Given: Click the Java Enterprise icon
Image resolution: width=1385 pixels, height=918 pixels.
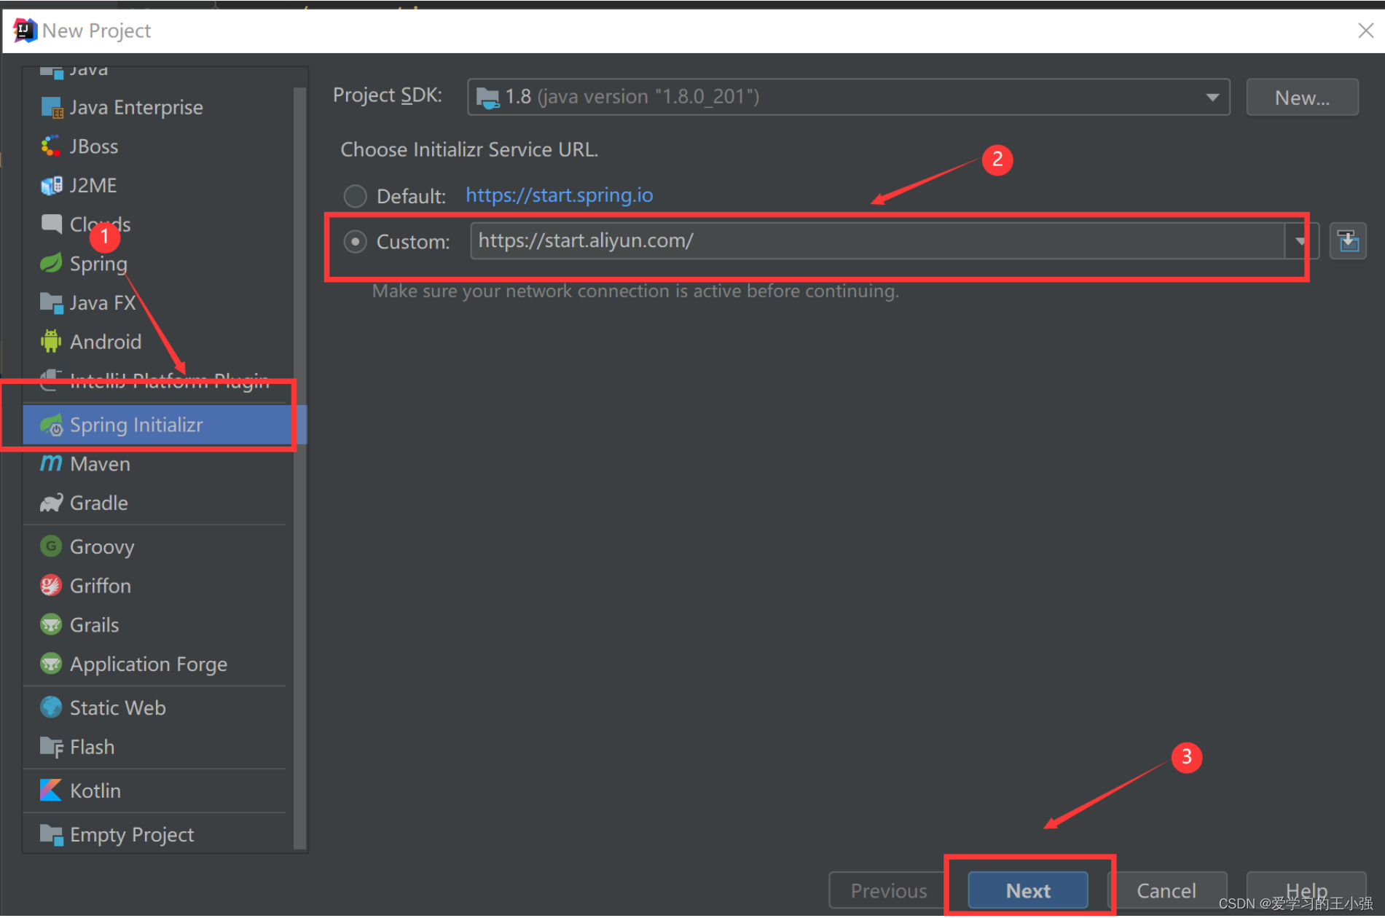Looking at the screenshot, I should pyautogui.click(x=52, y=107).
